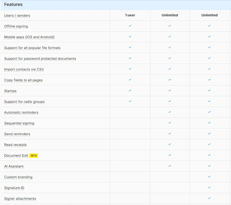Screen dimensions: 231x205
Task: Open Import contacts via CSV label
Action: (x=24, y=69)
